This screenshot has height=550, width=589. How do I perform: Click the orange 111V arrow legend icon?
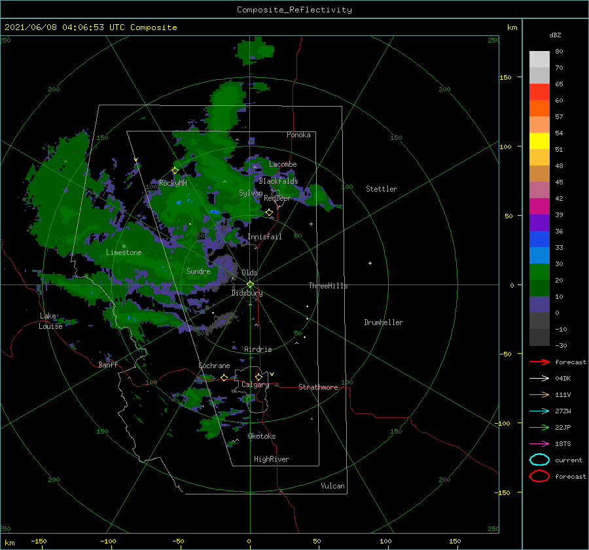(x=539, y=394)
